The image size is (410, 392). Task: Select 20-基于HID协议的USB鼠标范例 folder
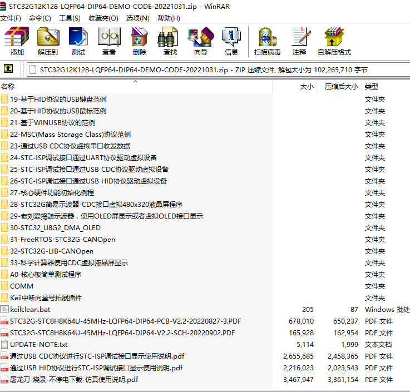point(58,111)
